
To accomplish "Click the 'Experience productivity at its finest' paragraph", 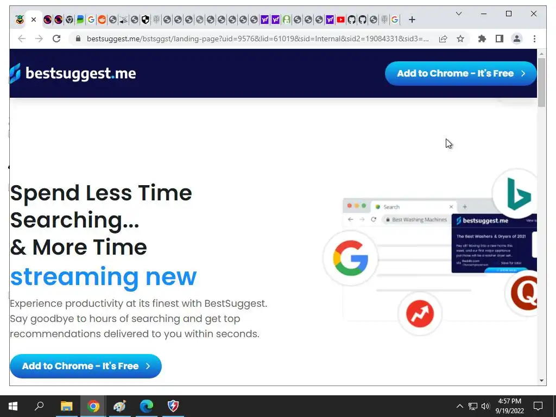I will [x=138, y=318].
